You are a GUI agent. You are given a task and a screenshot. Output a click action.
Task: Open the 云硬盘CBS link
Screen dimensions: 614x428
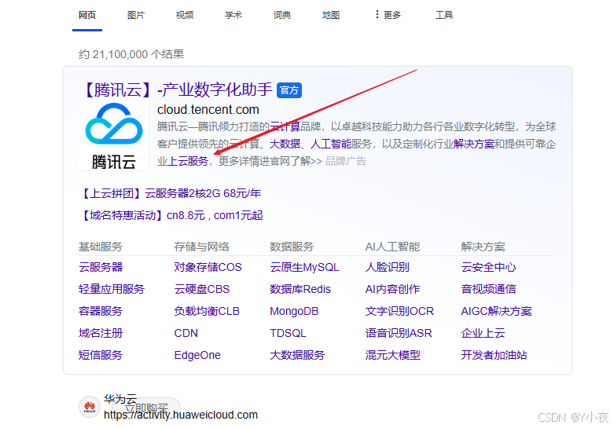202,289
